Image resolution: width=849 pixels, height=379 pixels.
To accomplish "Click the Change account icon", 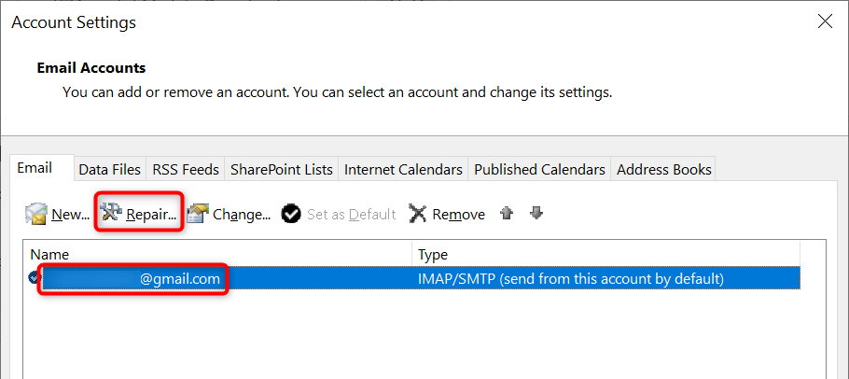I will pos(197,214).
